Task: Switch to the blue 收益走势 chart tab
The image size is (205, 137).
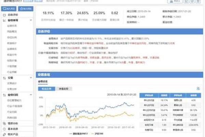Action: 46,89
